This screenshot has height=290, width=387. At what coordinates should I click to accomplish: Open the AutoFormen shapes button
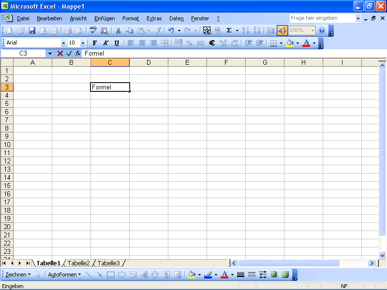(x=64, y=275)
